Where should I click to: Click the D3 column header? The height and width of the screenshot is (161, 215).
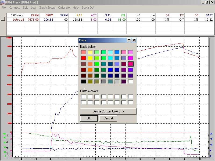[192, 15]
